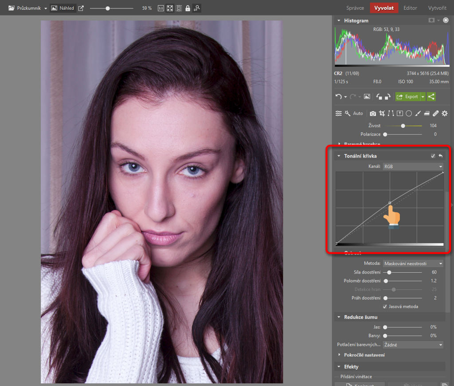
Task: Click the Redukce šumu Jas slider handle
Action: click(385, 327)
